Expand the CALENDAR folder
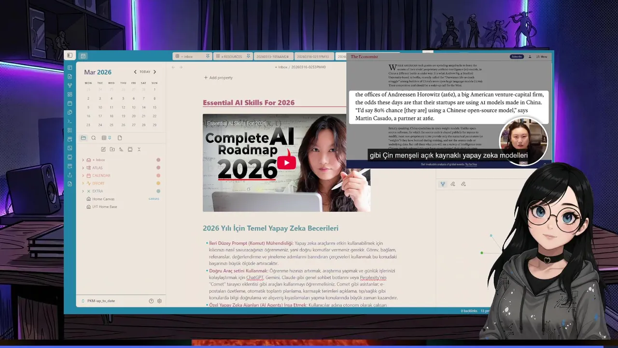Viewport: 618px width, 348px height. (x=83, y=175)
